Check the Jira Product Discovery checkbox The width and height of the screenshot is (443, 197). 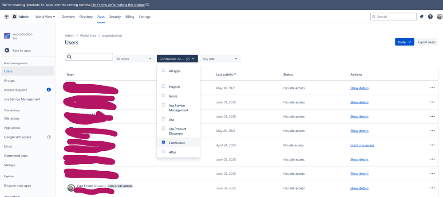click(163, 128)
